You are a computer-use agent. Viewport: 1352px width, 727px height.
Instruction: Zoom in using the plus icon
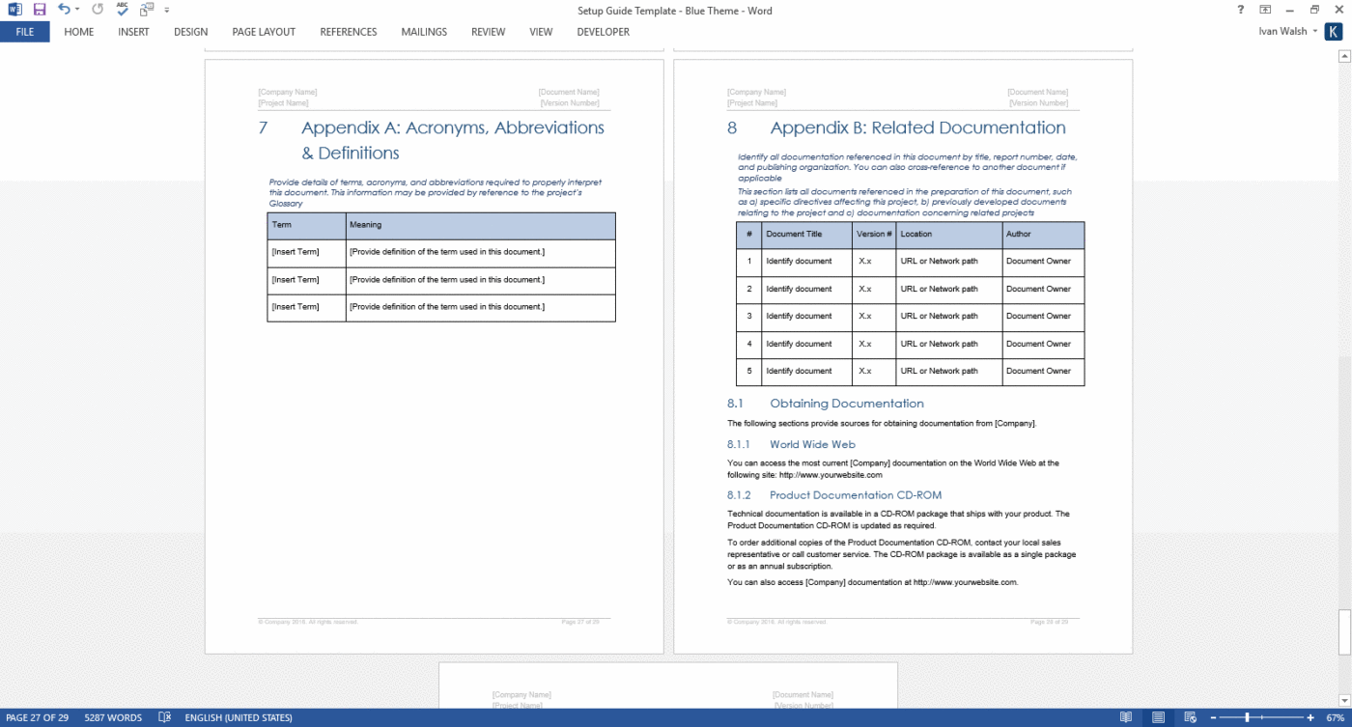point(1310,718)
